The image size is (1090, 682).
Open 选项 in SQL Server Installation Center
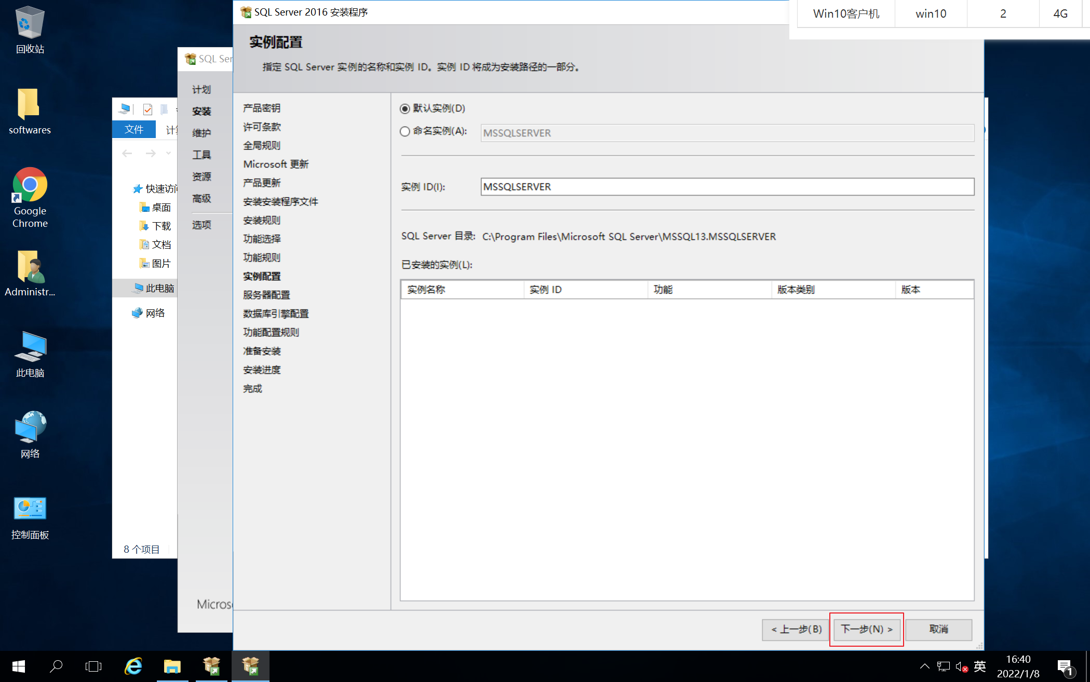[201, 225]
